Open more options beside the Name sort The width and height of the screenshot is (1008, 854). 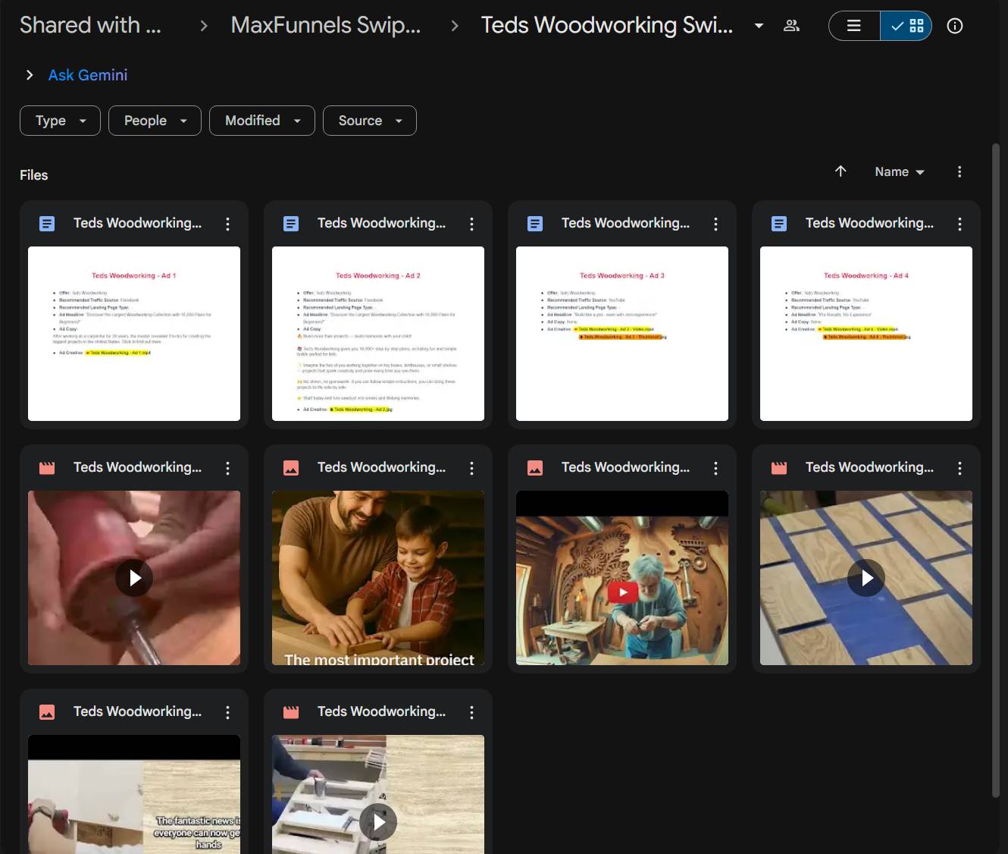[959, 172]
